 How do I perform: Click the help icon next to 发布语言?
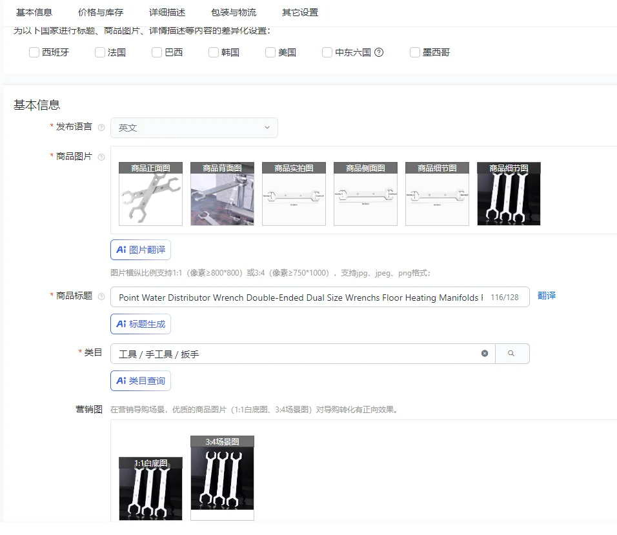[103, 127]
